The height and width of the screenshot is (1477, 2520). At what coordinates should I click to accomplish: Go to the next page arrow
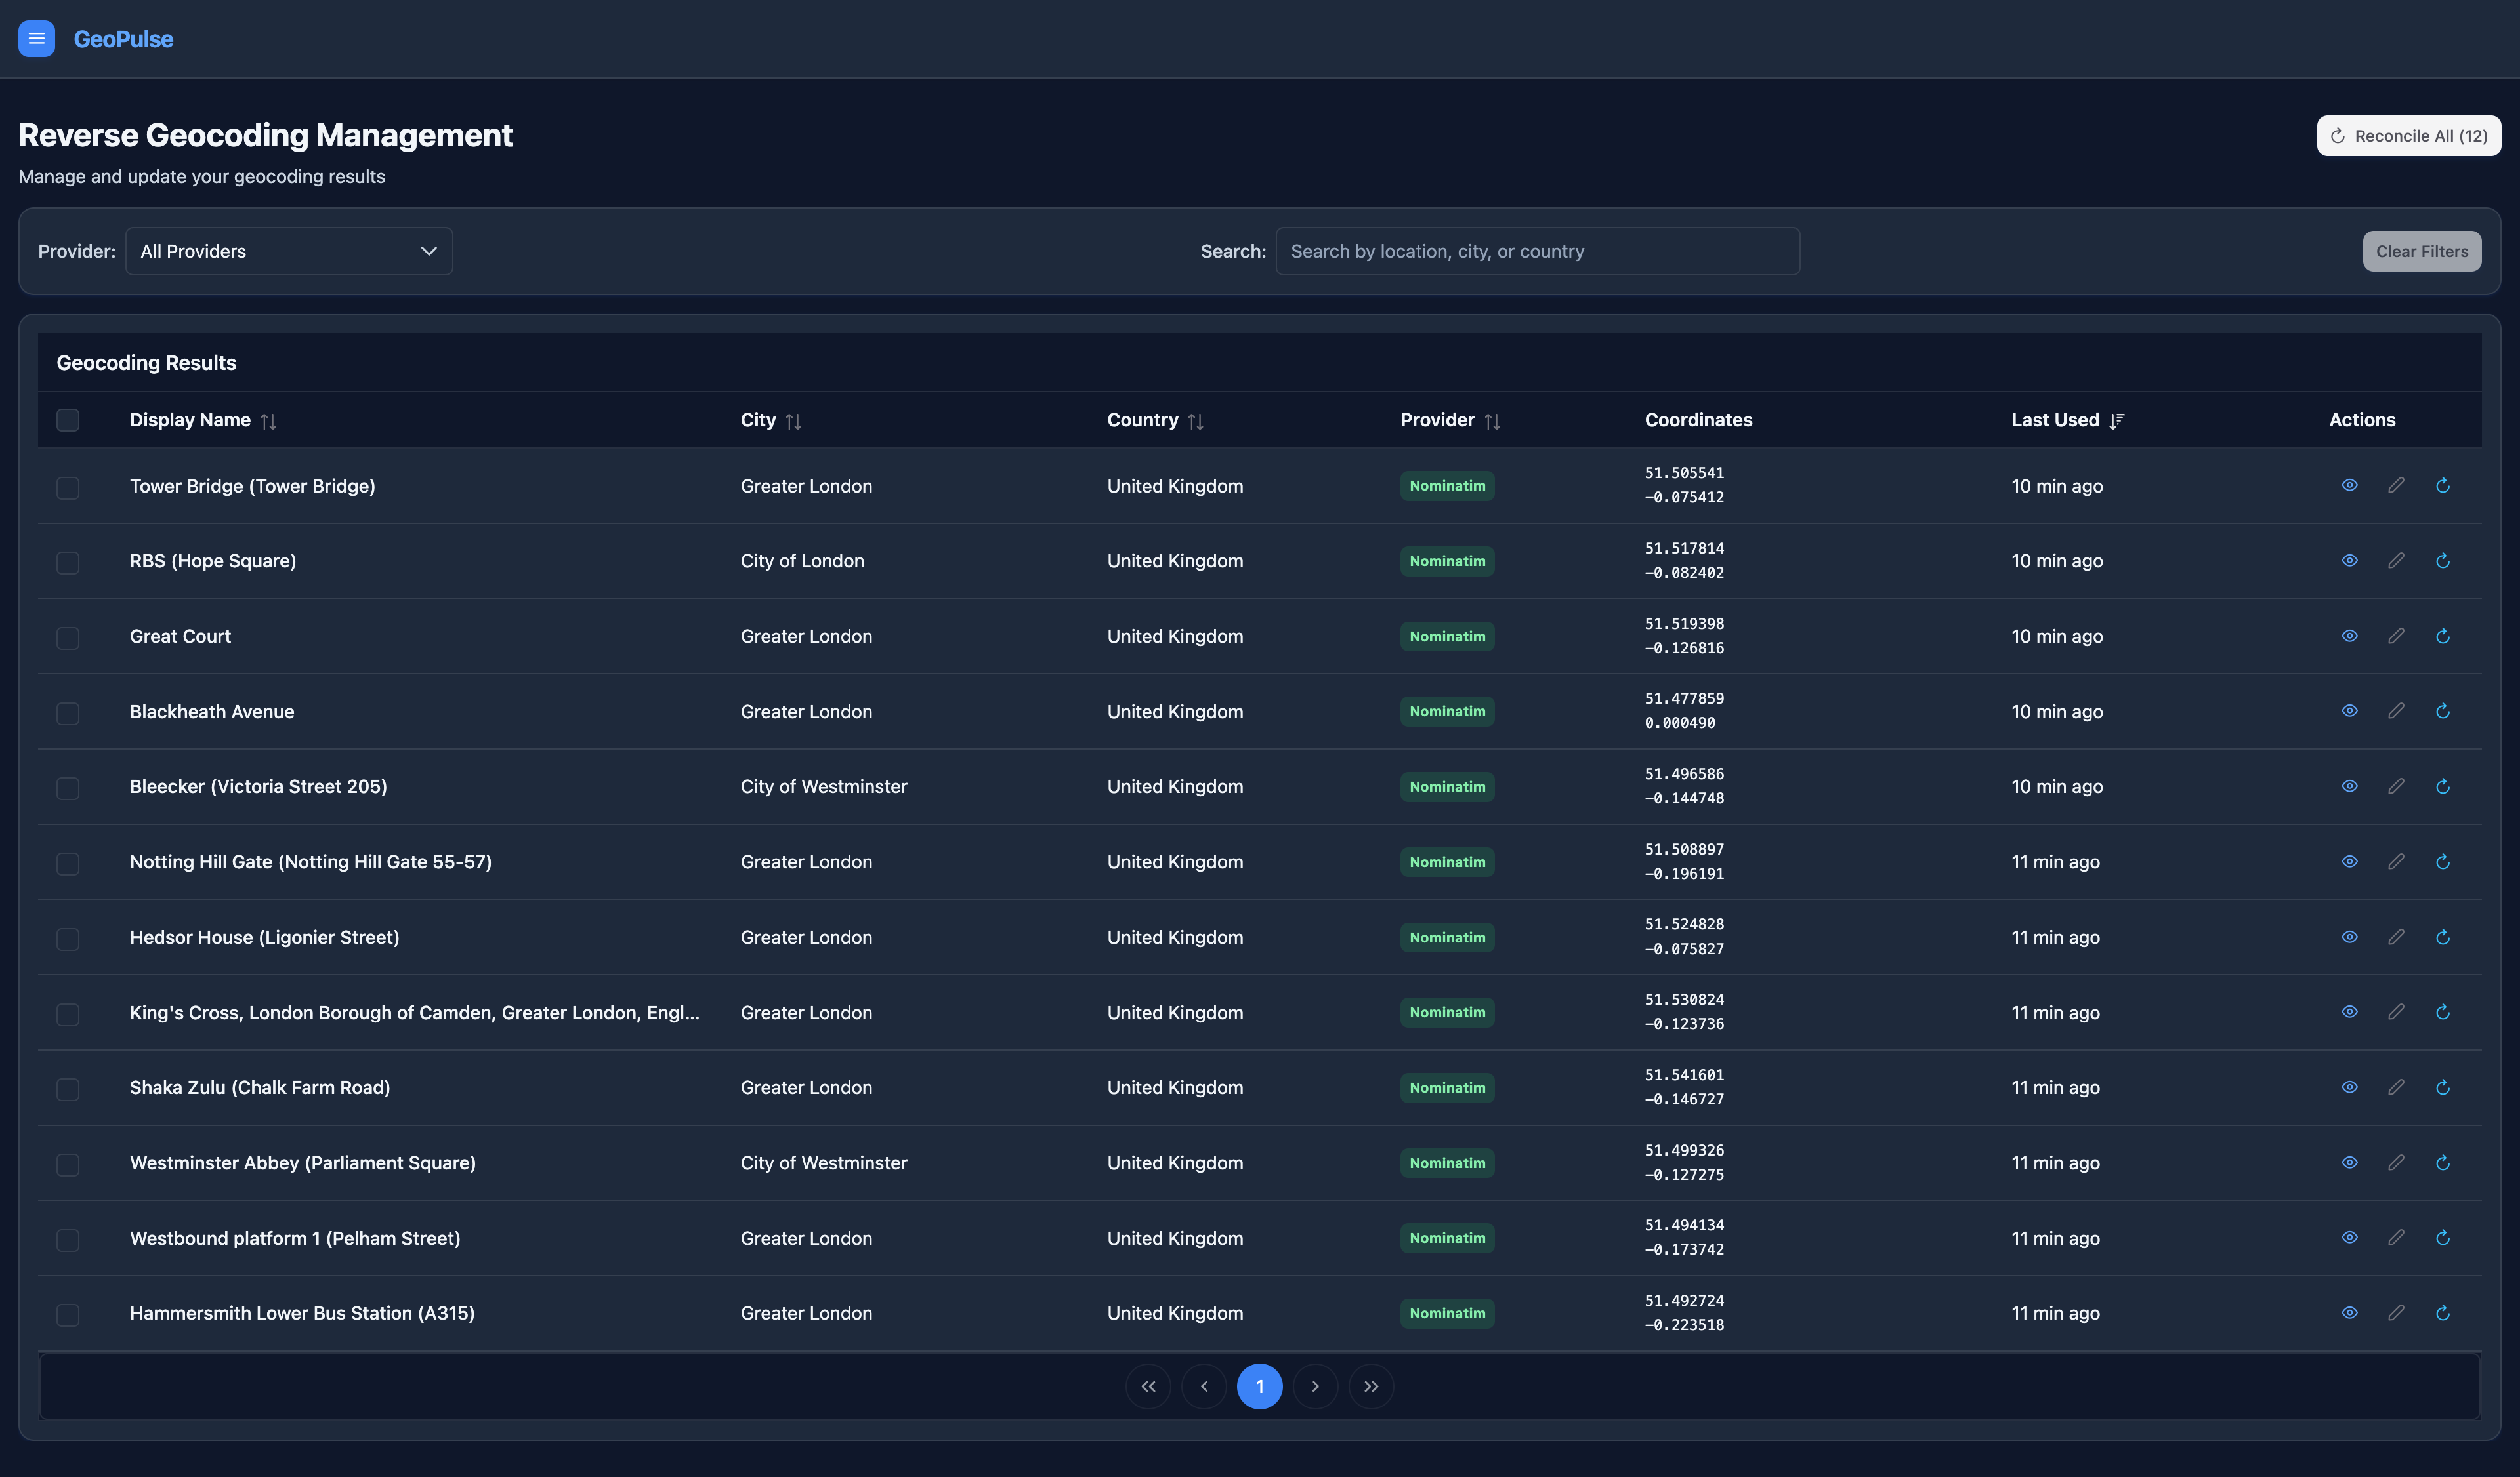point(1315,1386)
